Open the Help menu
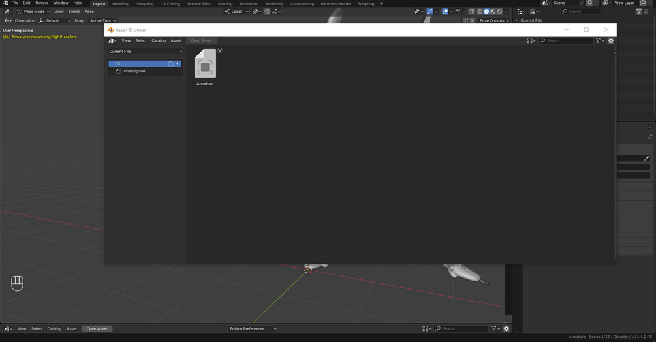656x342 pixels. [x=78, y=3]
